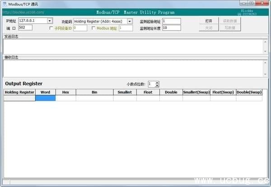Image resolution: width=271 pixels, height=187 pixels.
Task: Click the 接收日志 scrollbar up arrow
Action: point(265,63)
